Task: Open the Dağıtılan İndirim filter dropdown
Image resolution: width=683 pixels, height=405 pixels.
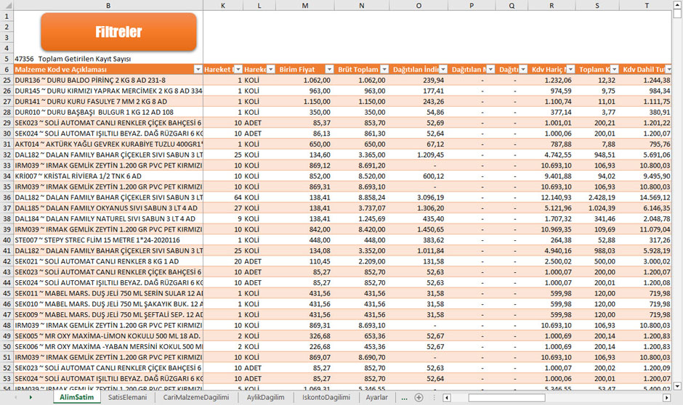Action: (443, 69)
